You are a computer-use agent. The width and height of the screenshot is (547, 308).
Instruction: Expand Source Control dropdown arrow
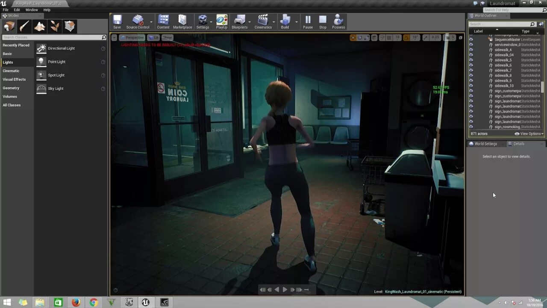151,21
